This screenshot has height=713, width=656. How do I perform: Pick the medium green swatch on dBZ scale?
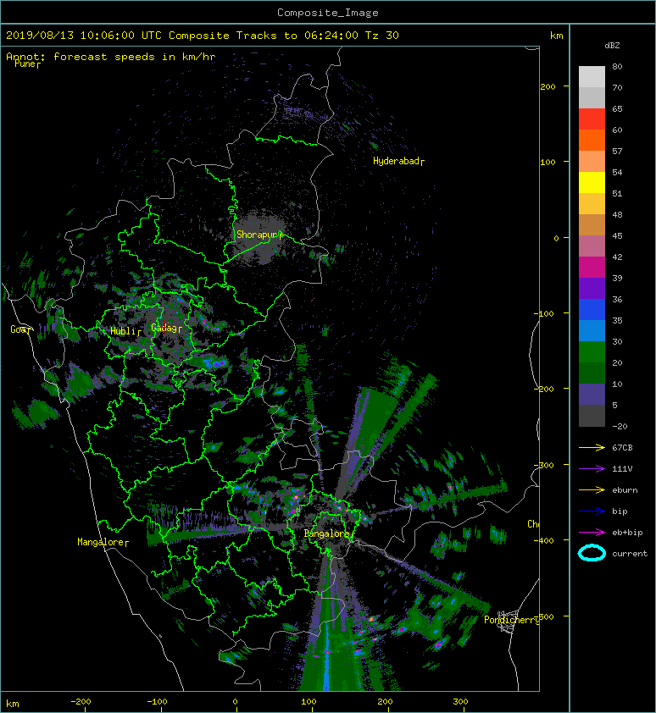(592, 352)
